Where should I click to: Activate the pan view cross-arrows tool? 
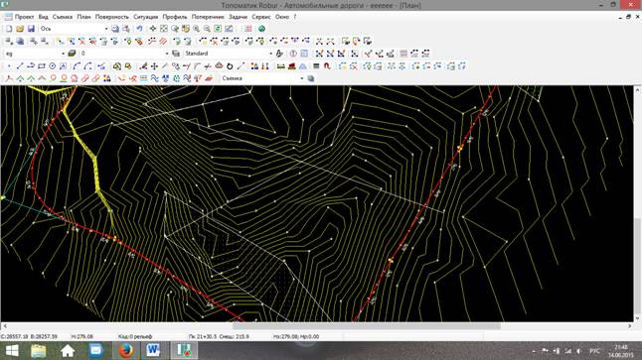click(x=153, y=29)
